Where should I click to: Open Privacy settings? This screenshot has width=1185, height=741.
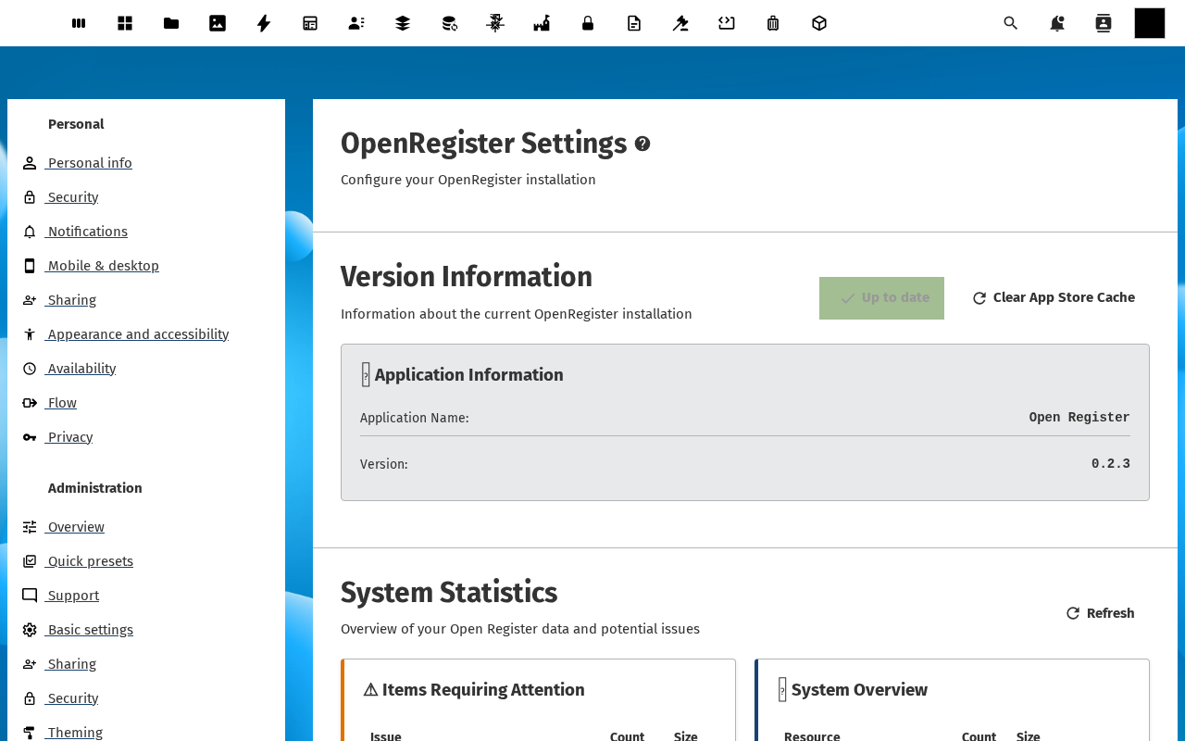pos(69,437)
